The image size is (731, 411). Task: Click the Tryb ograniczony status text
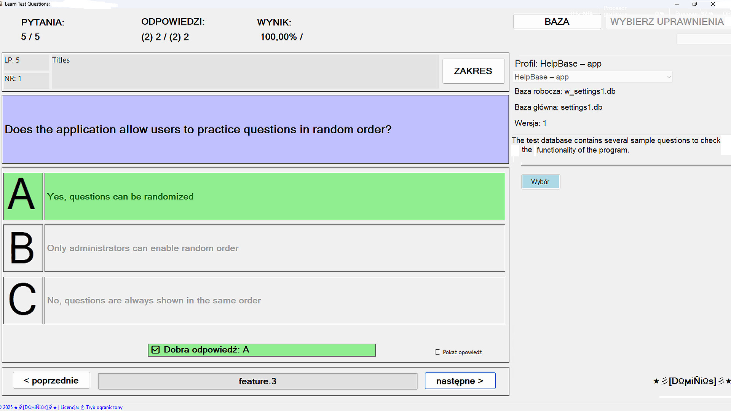pyautogui.click(x=104, y=407)
